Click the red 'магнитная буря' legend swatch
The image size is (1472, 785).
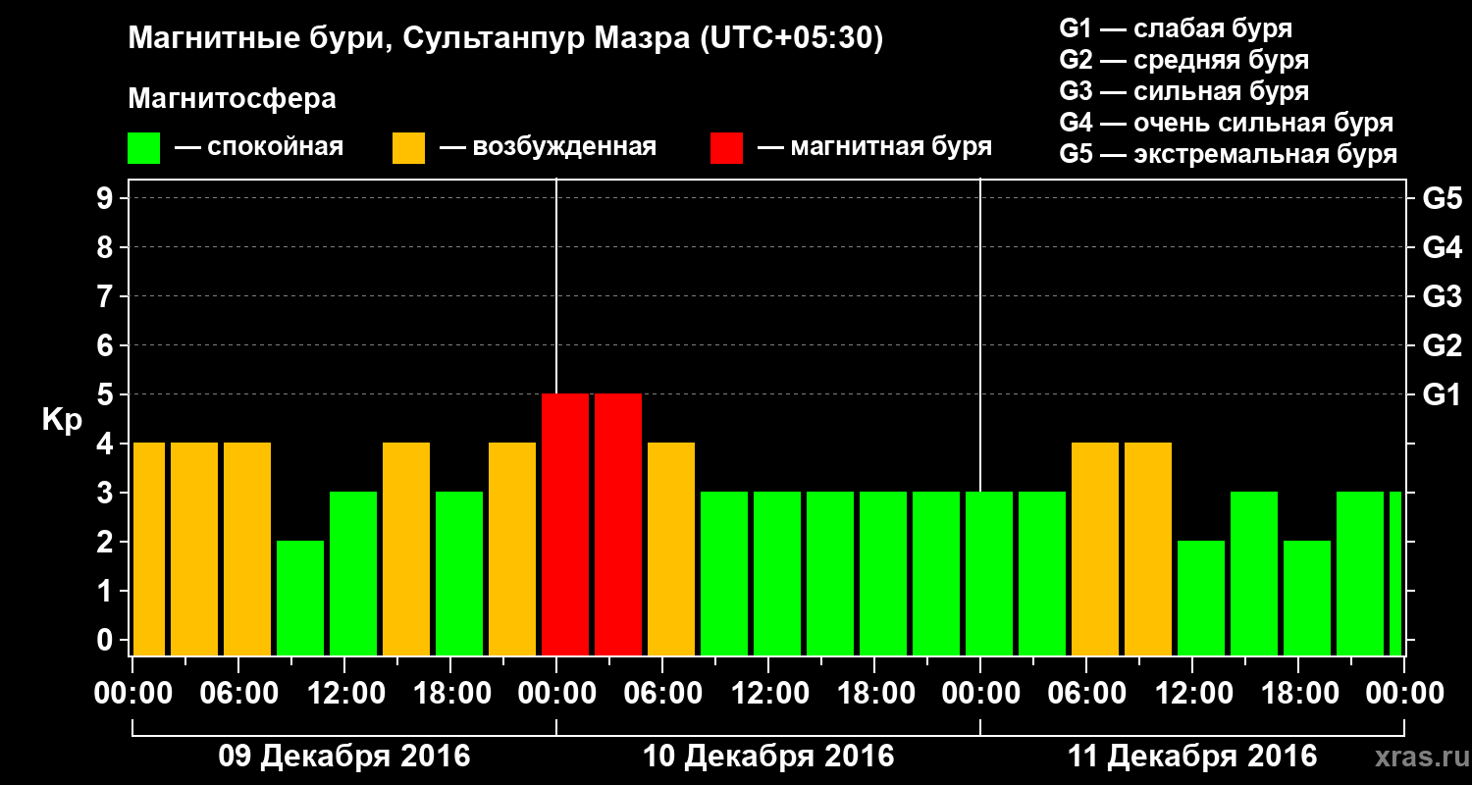(x=727, y=148)
